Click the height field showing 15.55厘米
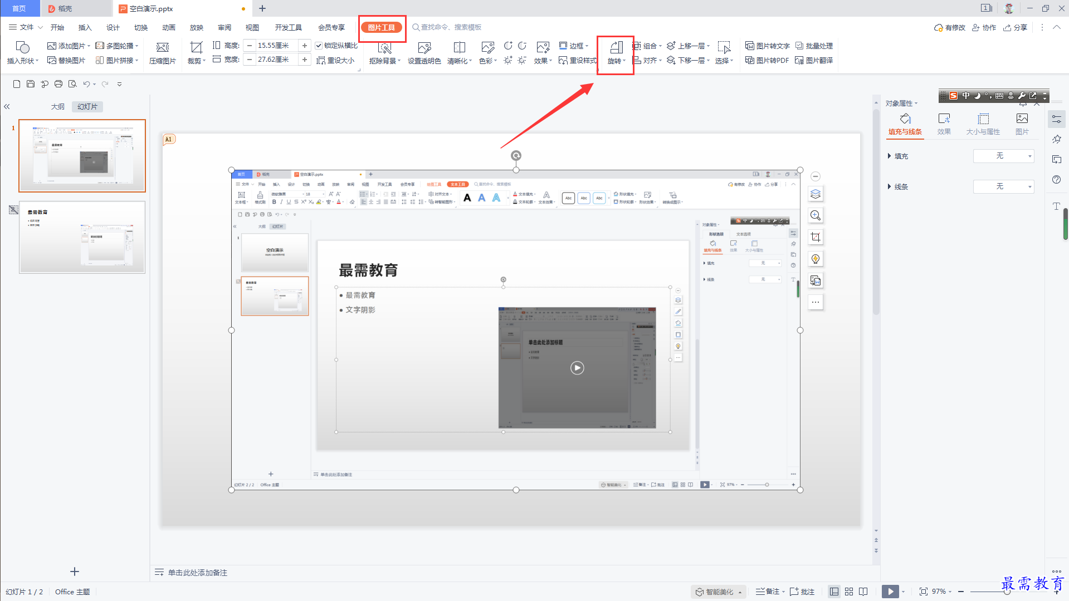 click(277, 46)
